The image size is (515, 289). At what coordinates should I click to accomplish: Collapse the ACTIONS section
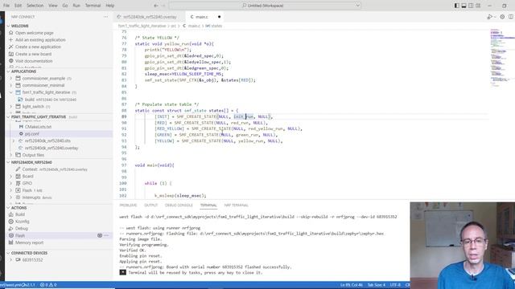[9, 208]
